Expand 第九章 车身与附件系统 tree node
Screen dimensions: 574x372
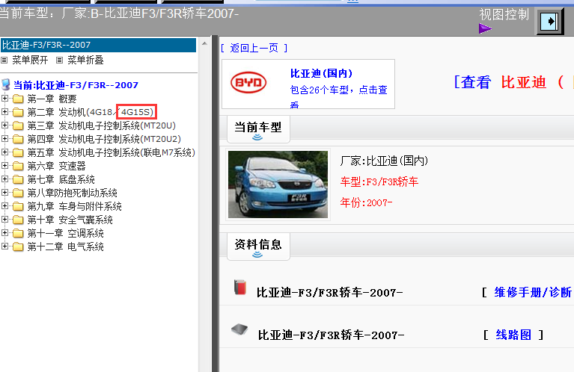(x=4, y=205)
